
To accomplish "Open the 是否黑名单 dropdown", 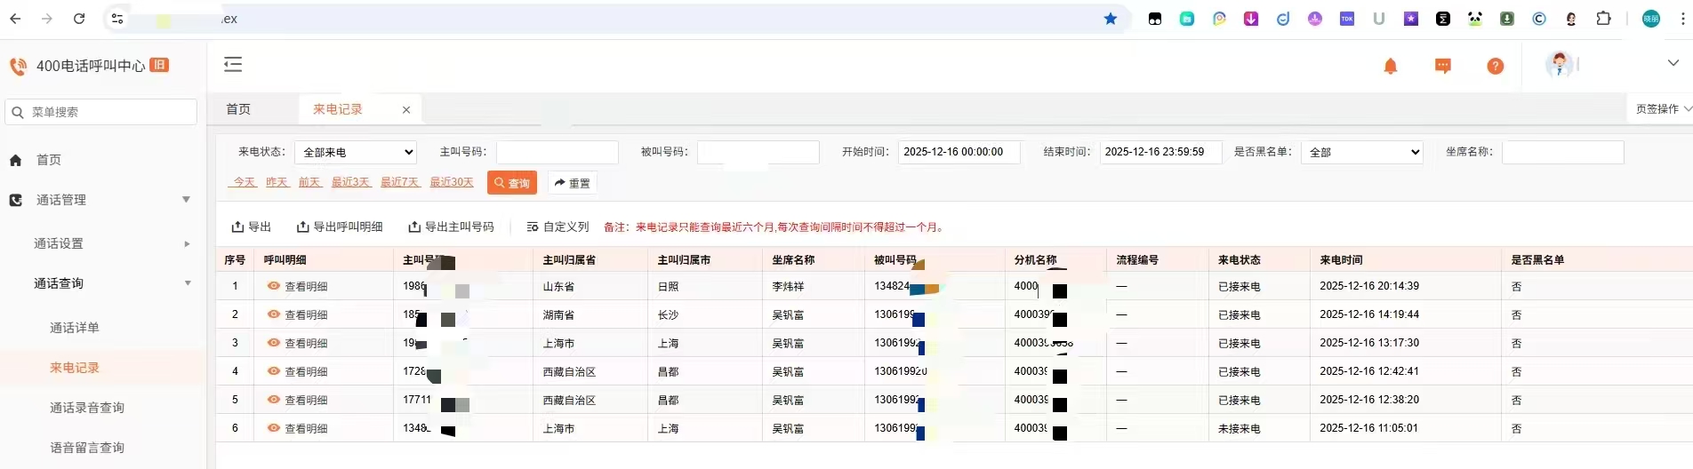I will coord(1361,152).
